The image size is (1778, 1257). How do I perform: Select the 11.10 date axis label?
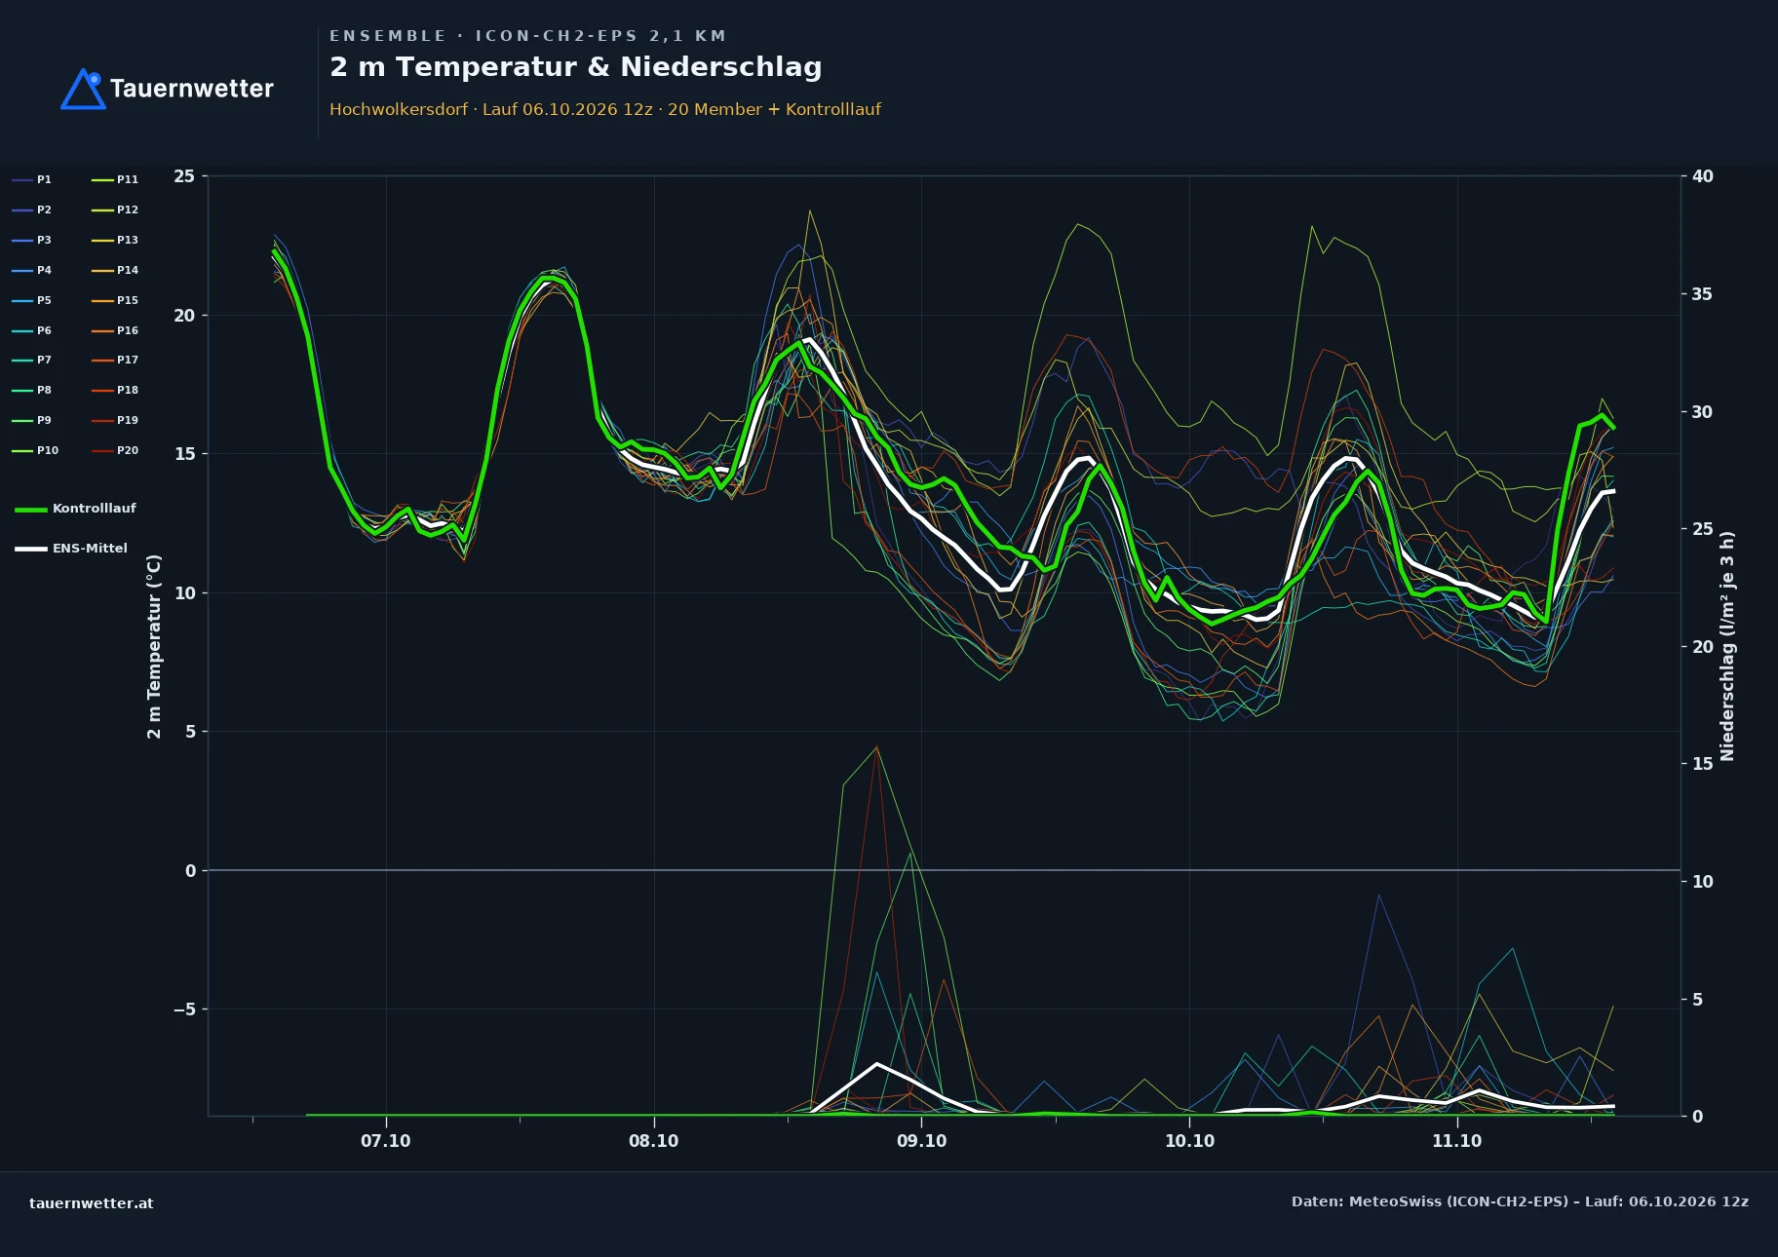tap(1456, 1141)
